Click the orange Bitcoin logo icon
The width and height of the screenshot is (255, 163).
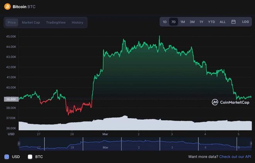(x=7, y=7)
